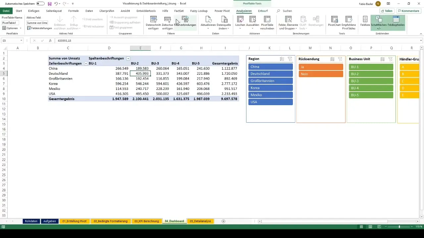Screen dimensions: 424x238
Task: Toggle multi-select on Rücksendung slicer
Action: tap(332, 59)
